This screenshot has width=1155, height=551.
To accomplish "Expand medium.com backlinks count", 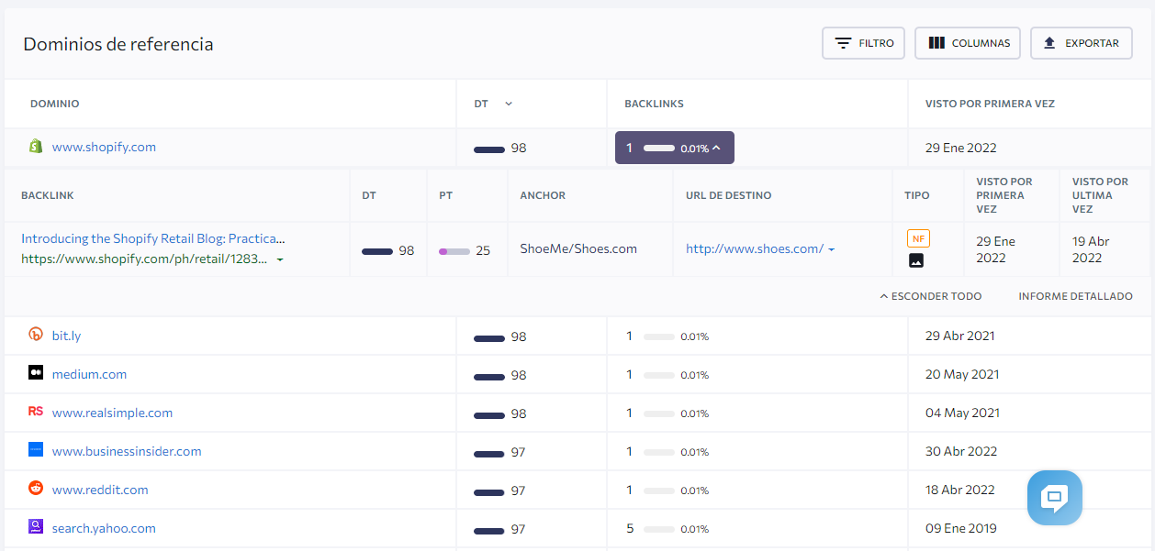I will (667, 375).
